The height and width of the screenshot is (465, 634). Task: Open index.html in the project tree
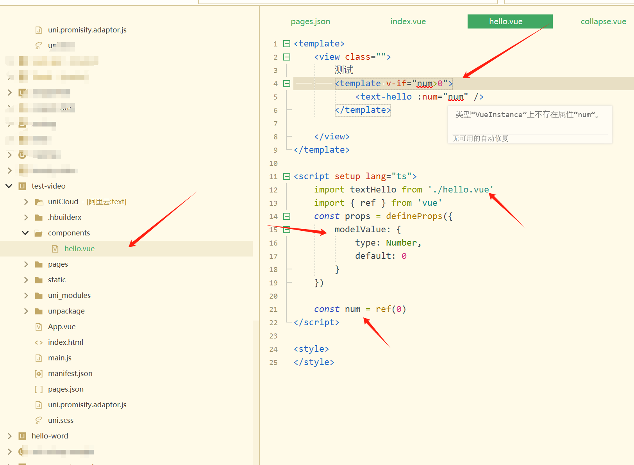pyautogui.click(x=66, y=342)
